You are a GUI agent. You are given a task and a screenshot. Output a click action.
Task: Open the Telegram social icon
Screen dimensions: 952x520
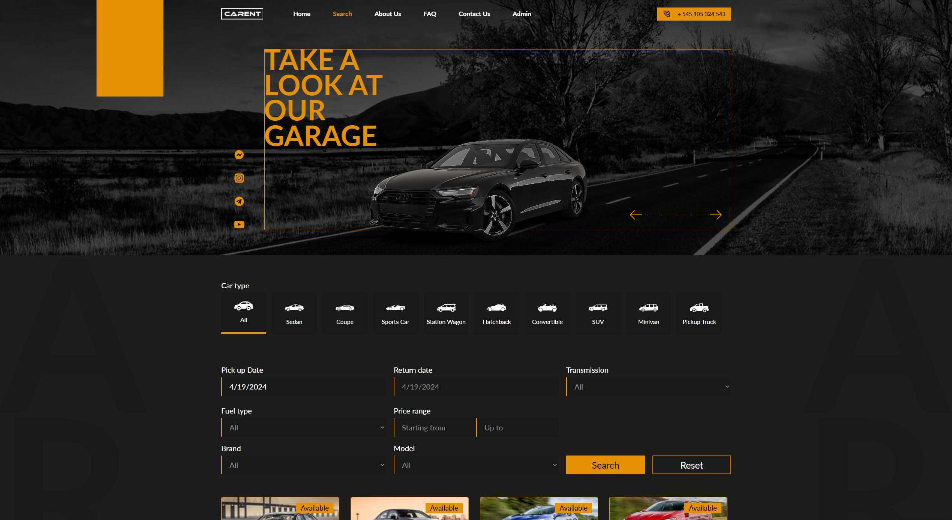tap(239, 201)
